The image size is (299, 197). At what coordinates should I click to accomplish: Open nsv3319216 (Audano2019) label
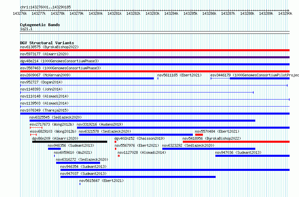[100, 124]
